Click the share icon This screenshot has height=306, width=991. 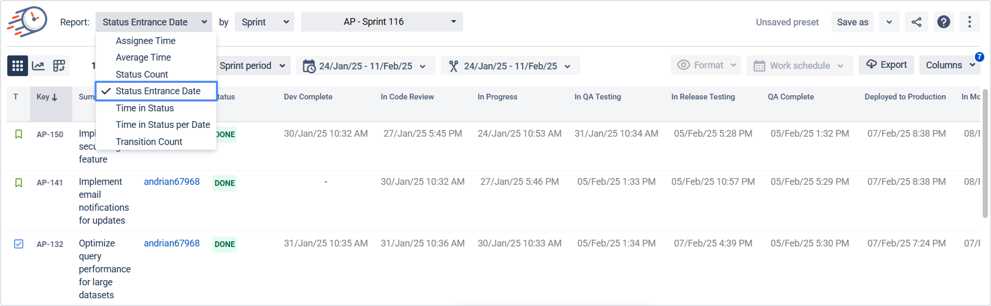pyautogui.click(x=916, y=22)
